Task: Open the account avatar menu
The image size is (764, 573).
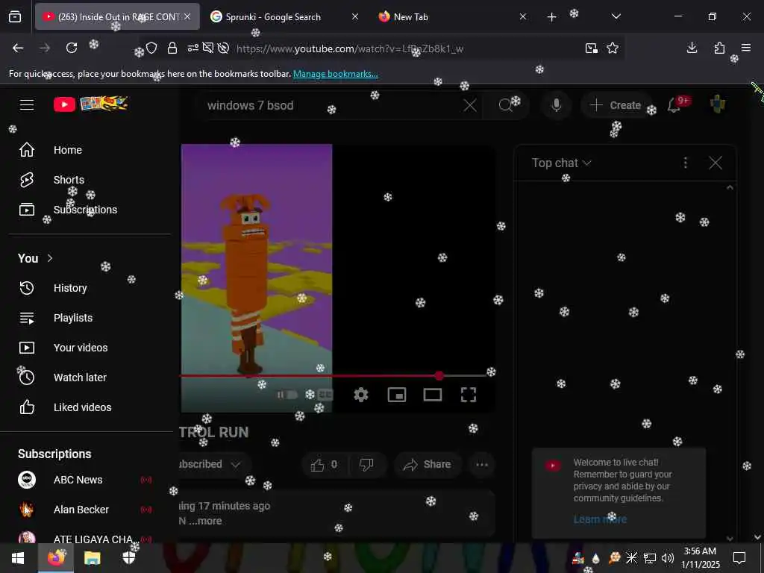Action: coord(718,104)
